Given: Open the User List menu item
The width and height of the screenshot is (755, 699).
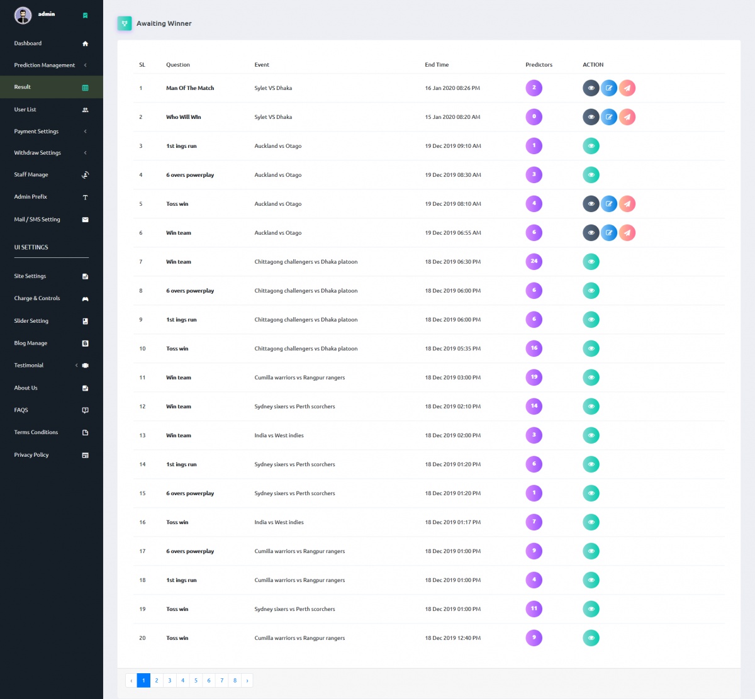Looking at the screenshot, I should [25, 109].
